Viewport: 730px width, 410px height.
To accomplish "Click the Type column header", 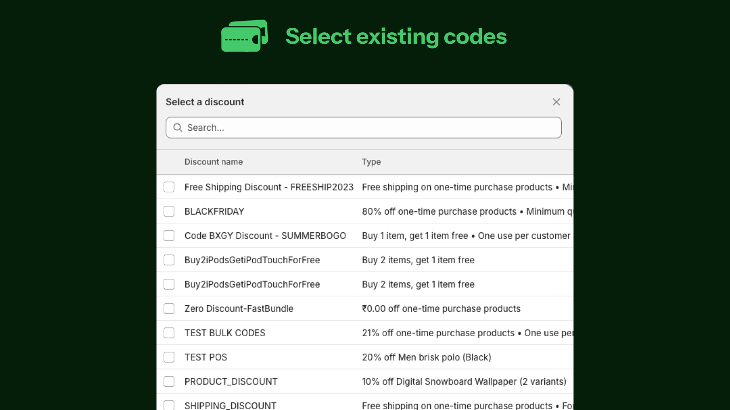I will (x=371, y=162).
